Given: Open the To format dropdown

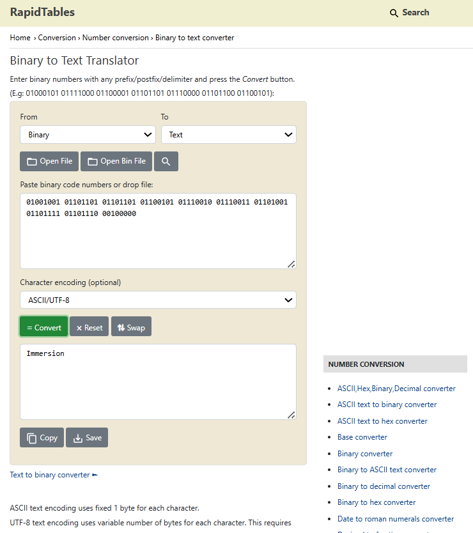Looking at the screenshot, I should click(x=228, y=135).
